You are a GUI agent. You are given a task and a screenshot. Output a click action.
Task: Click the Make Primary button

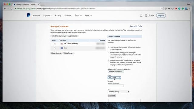point(69,53)
